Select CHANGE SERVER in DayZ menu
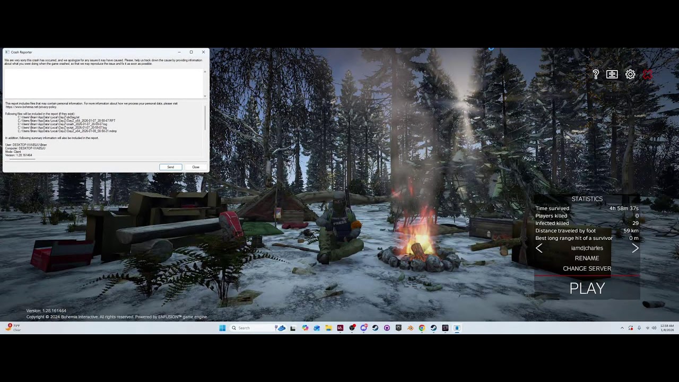The height and width of the screenshot is (382, 679). point(587,268)
